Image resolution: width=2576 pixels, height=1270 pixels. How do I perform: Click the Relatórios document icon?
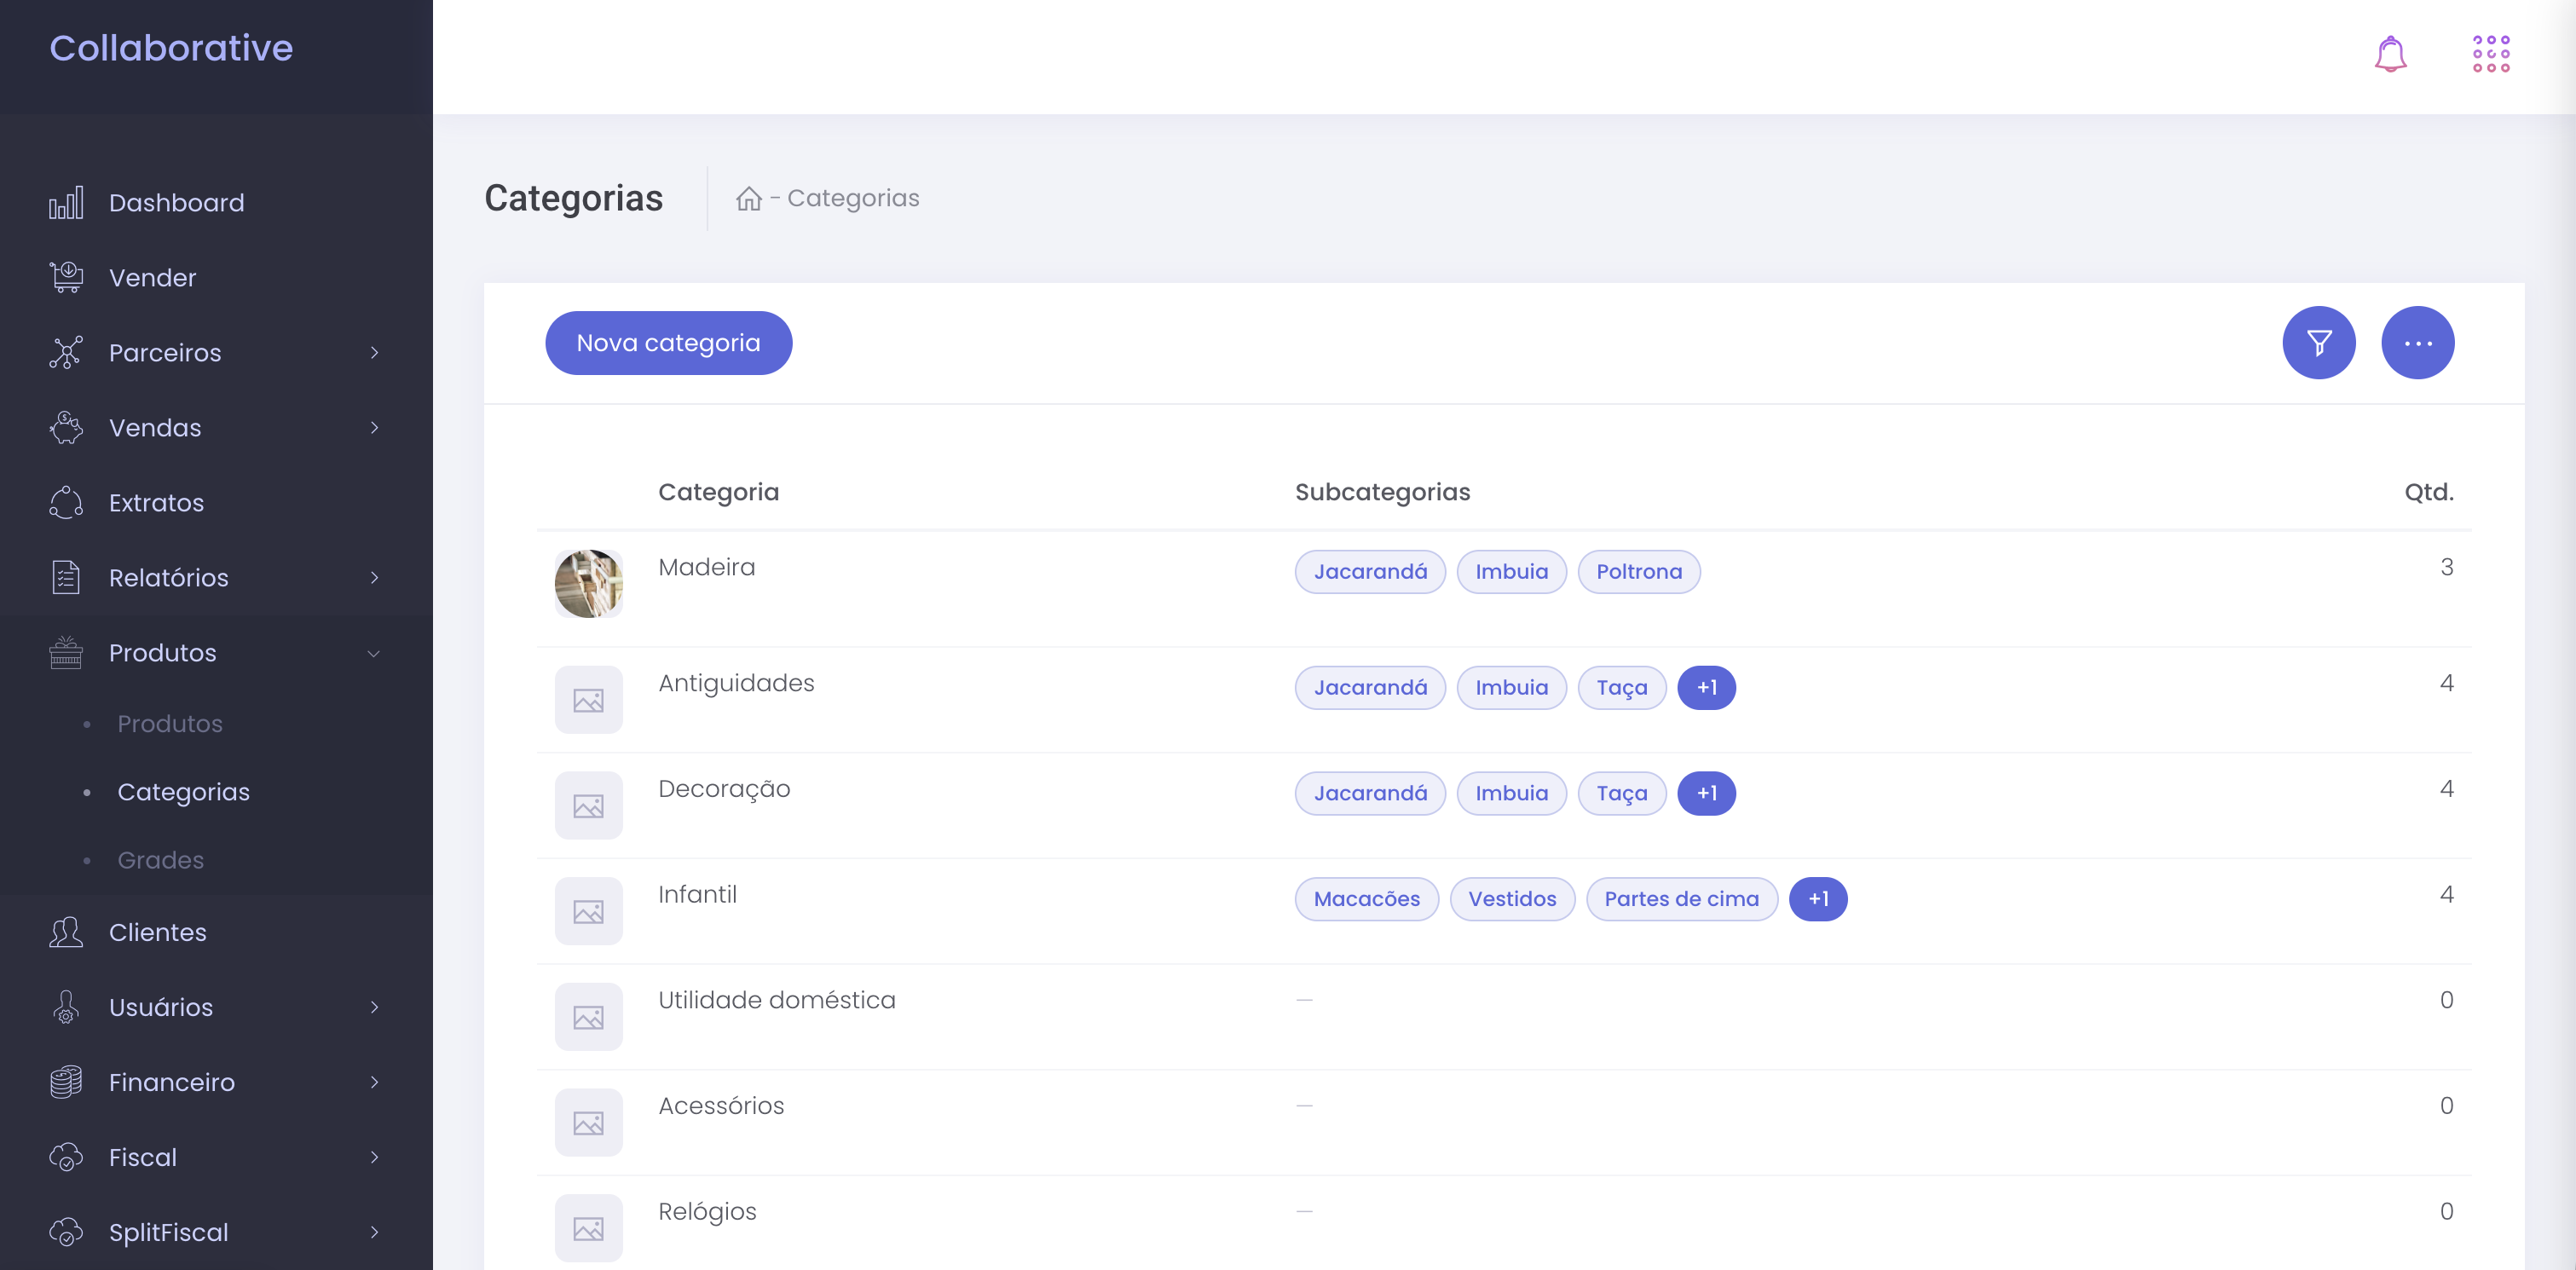coord(66,577)
